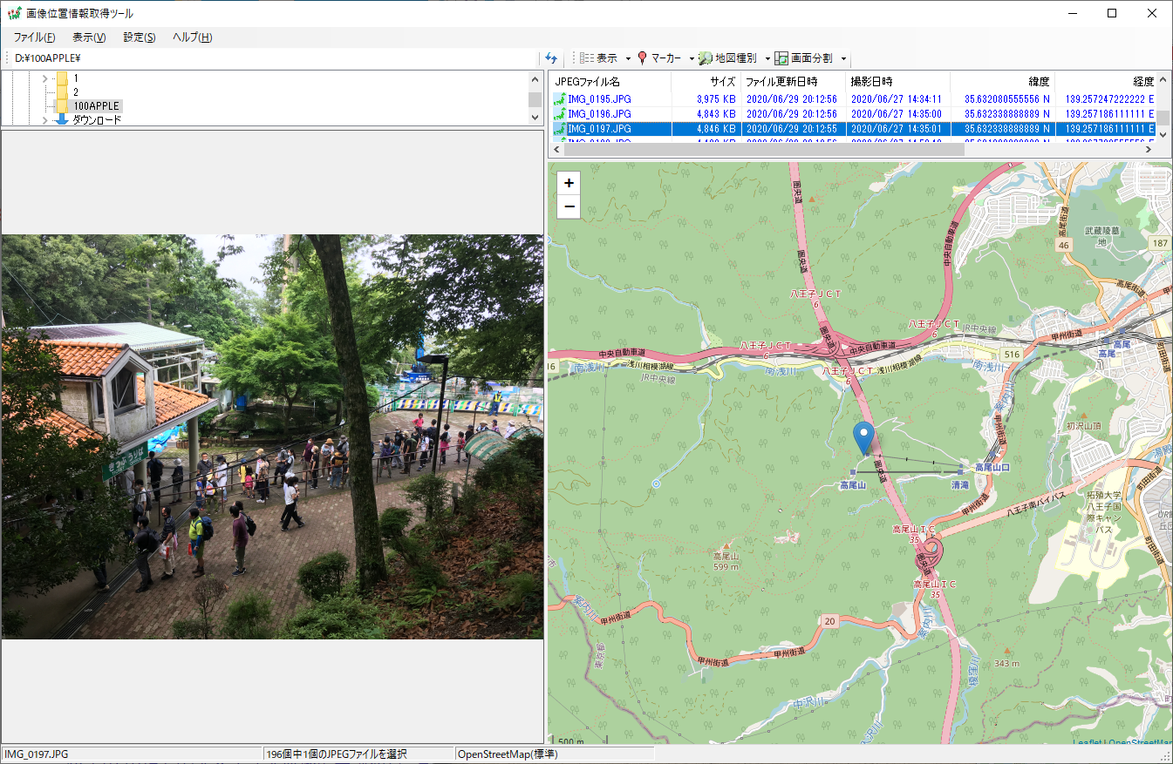The width and height of the screenshot is (1173, 764).
Task: Click the 4,843 KB size cell
Action: point(716,114)
